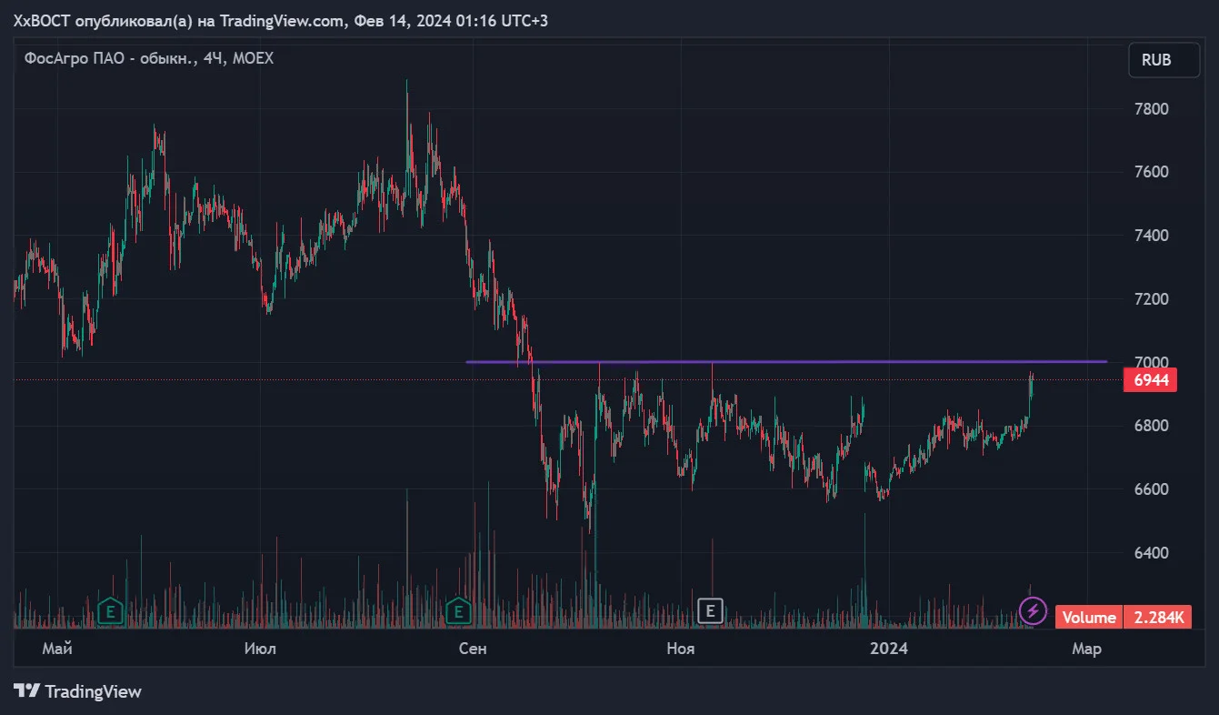Select the purple horizontal resistance line
Image resolution: width=1219 pixels, height=715 pixels.
[x=786, y=362]
